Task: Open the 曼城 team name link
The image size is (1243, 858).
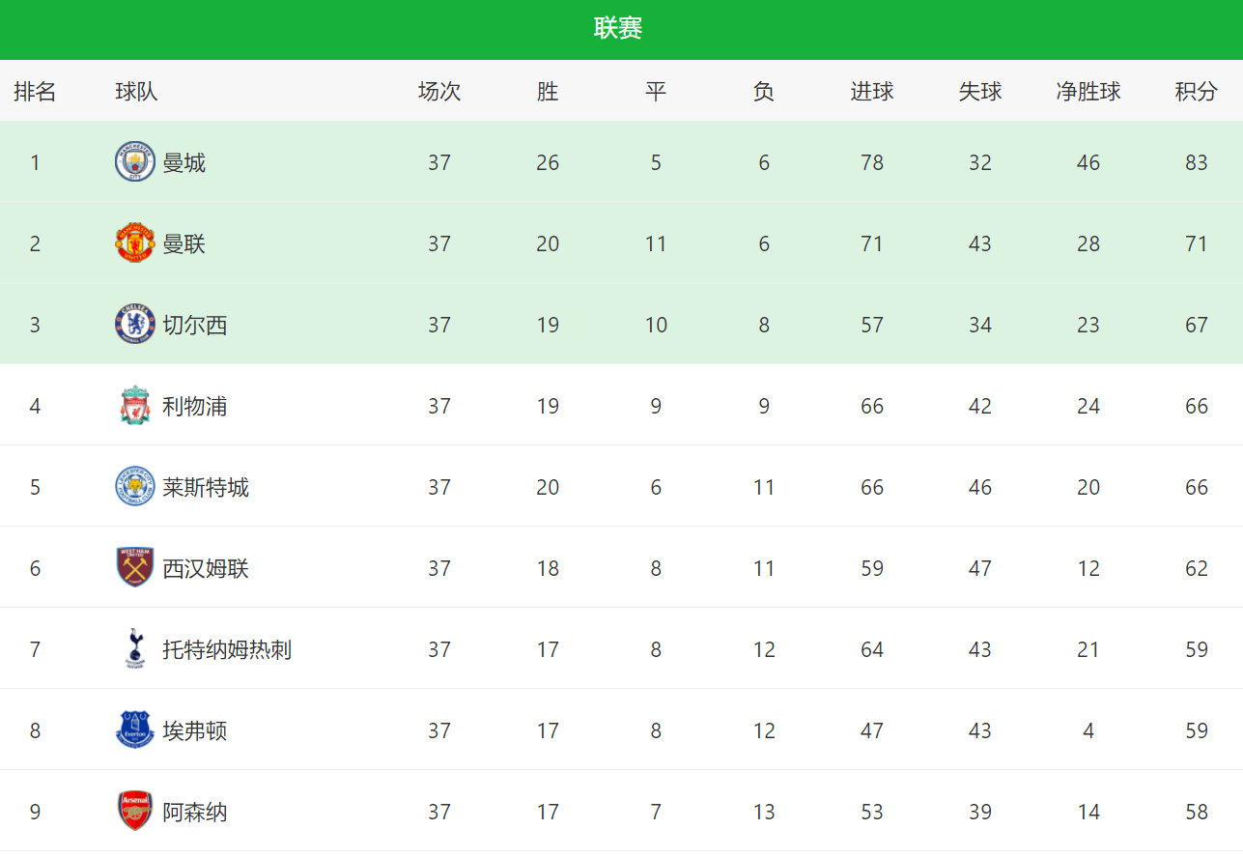Action: tap(184, 162)
